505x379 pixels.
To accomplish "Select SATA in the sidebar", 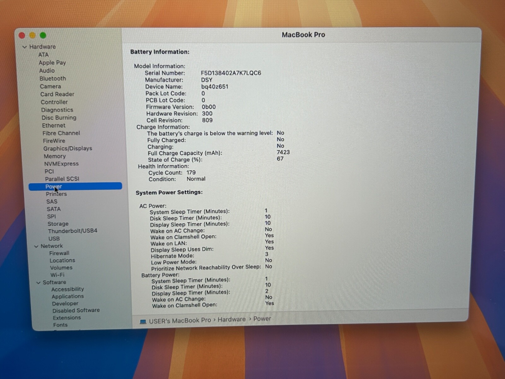I will click(54, 209).
